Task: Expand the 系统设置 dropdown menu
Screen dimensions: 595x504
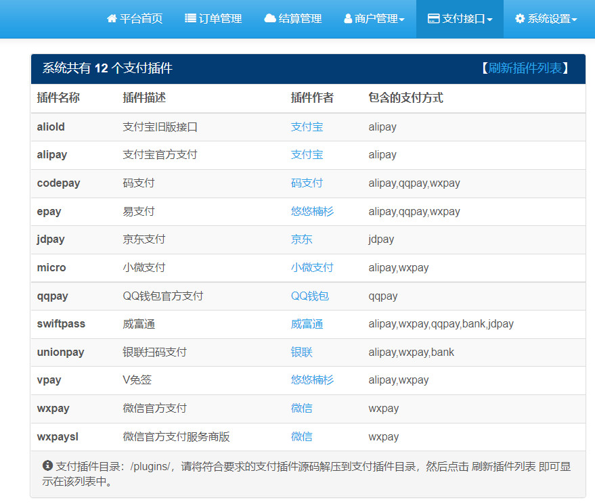Action: [546, 18]
